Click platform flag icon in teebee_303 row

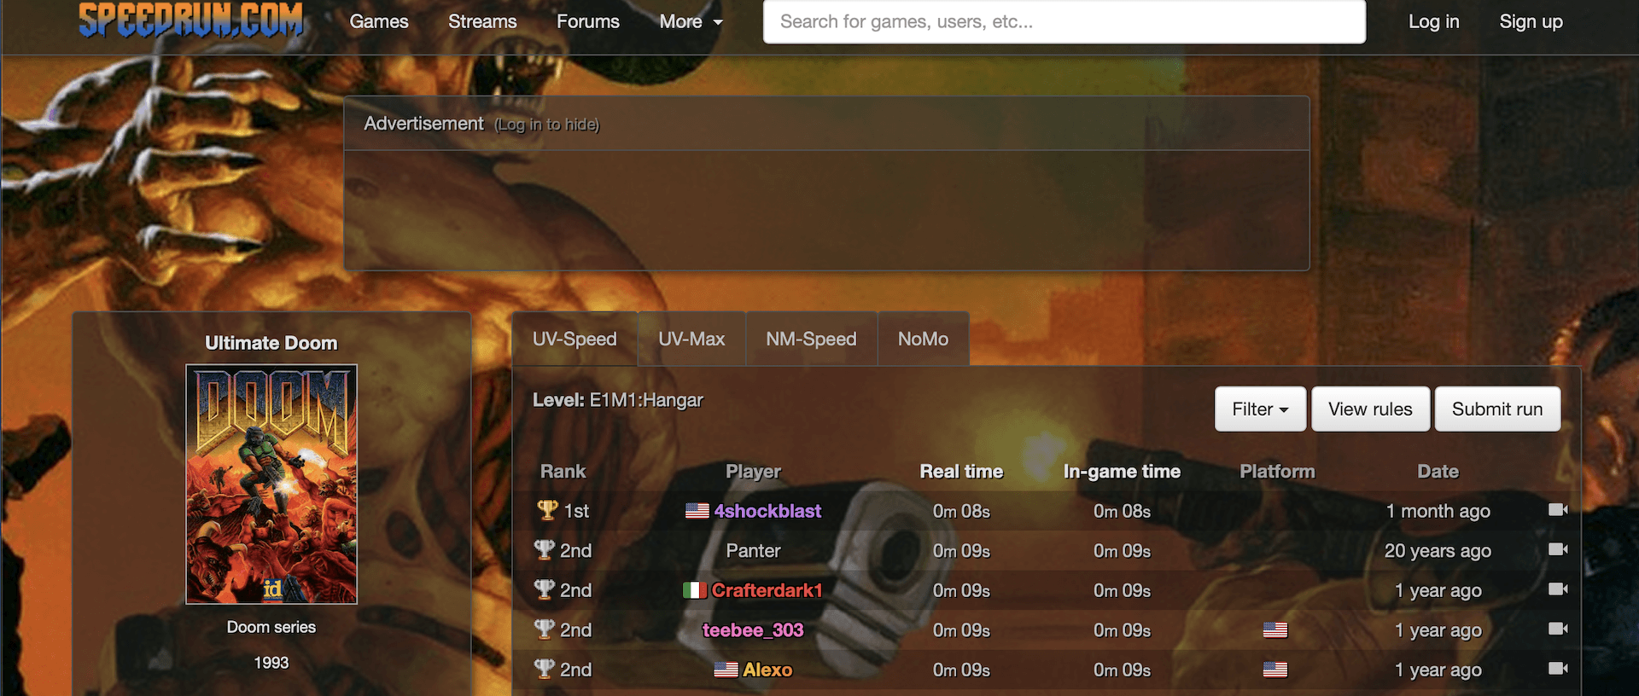coord(1275,630)
